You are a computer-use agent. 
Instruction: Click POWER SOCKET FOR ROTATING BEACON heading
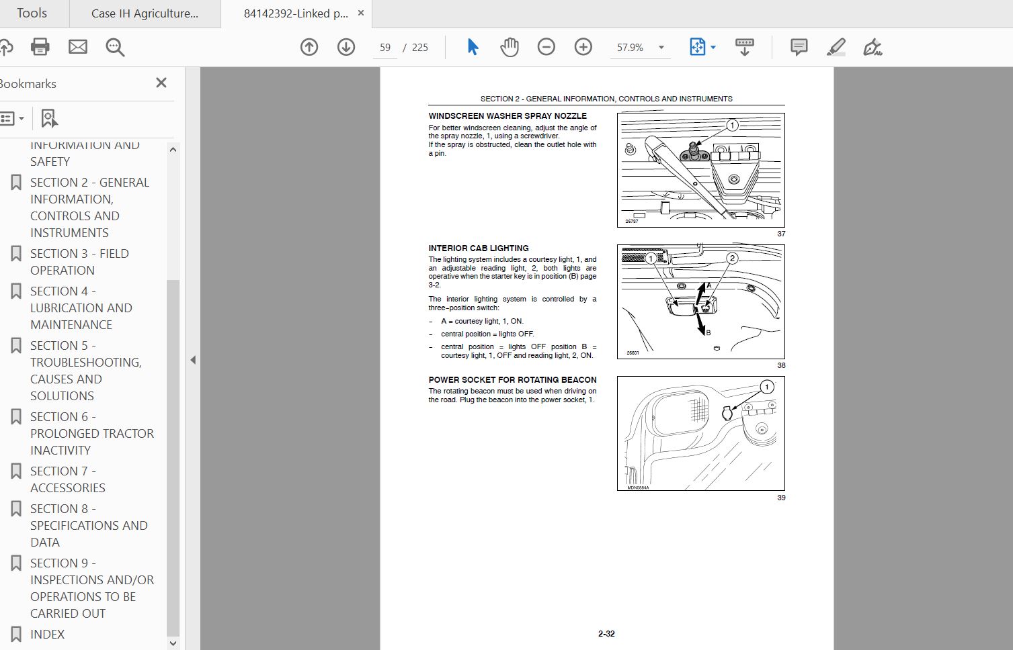pos(512,380)
